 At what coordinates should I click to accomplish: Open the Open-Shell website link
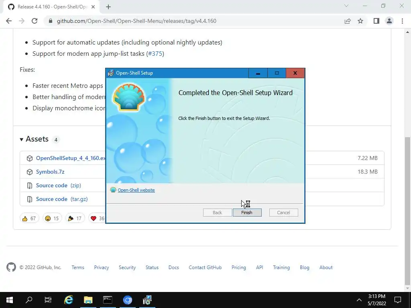[136, 190]
